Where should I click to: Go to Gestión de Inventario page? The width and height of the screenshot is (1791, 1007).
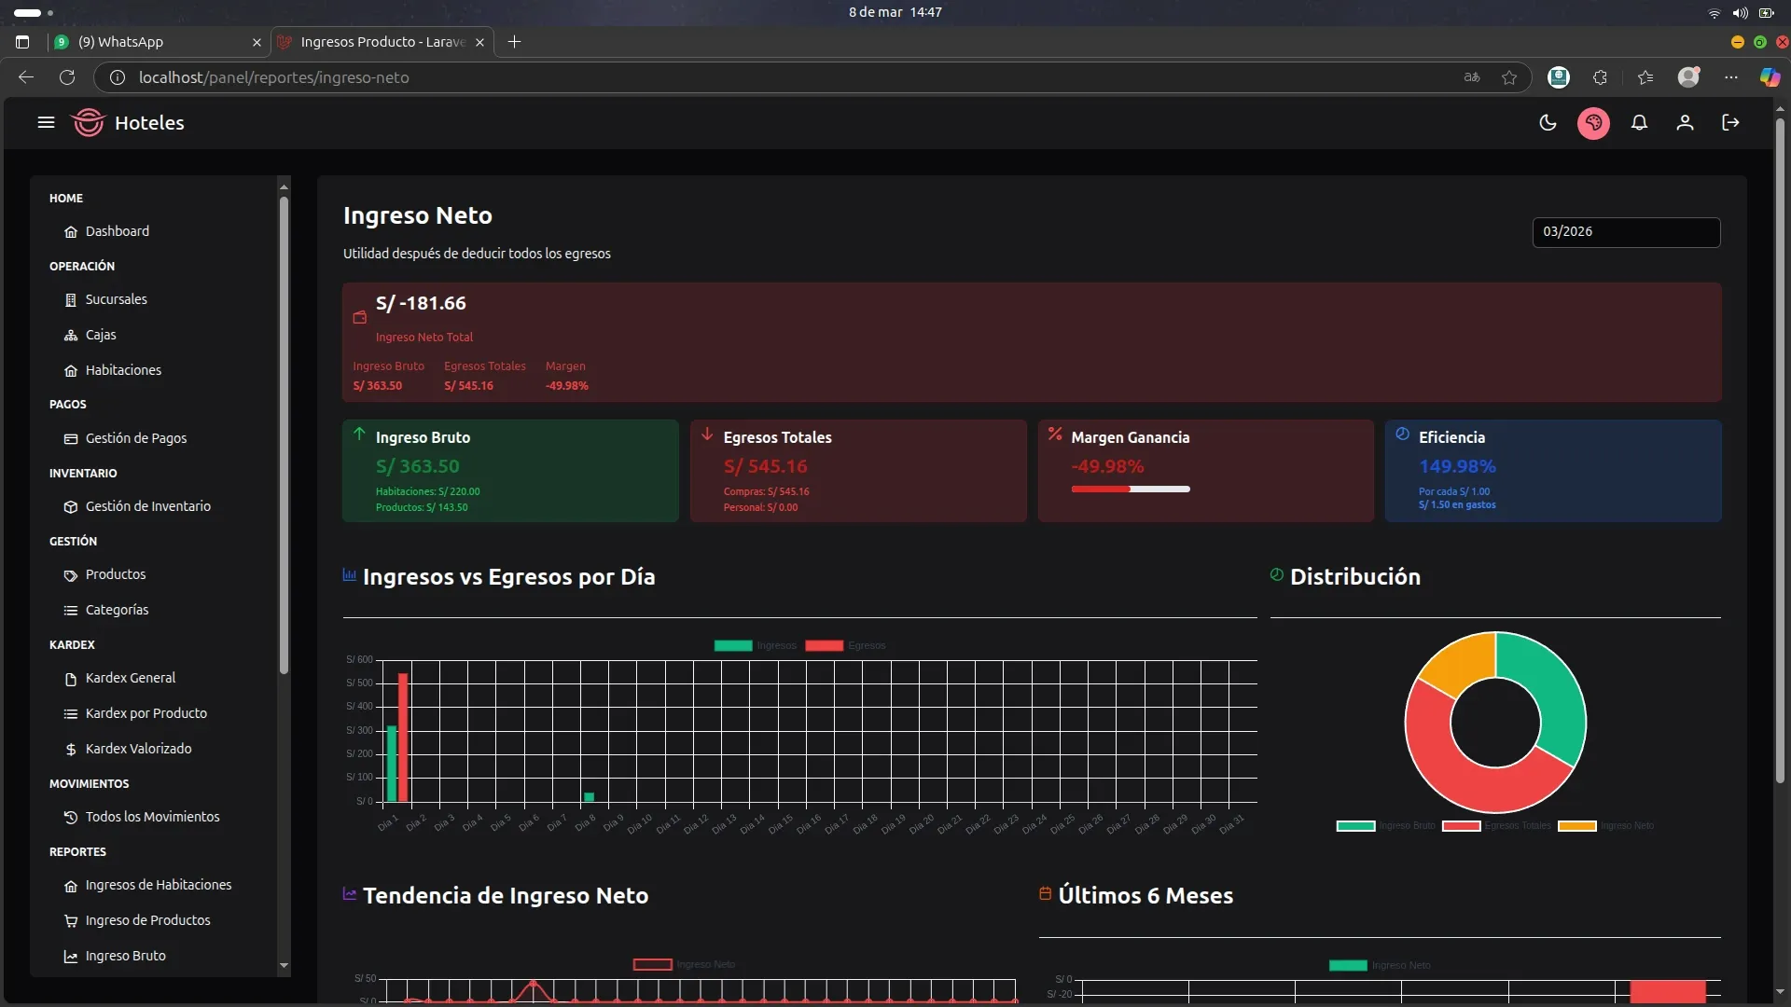(147, 506)
